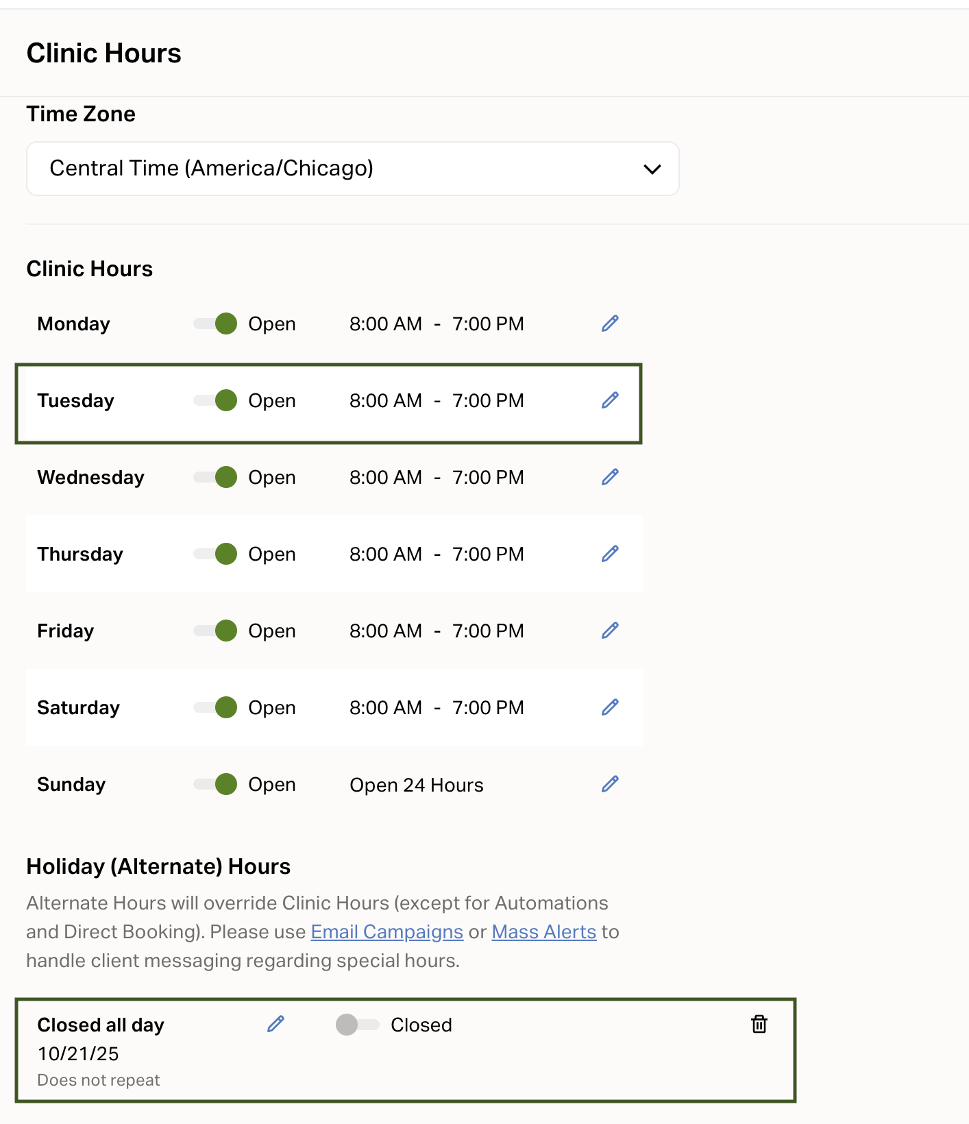This screenshot has height=1124, width=969.
Task: Click Friday's edit pencil icon
Action: (610, 631)
